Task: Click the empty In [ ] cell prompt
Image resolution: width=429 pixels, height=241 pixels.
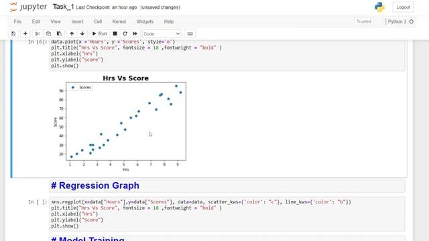Action: tap(38, 202)
